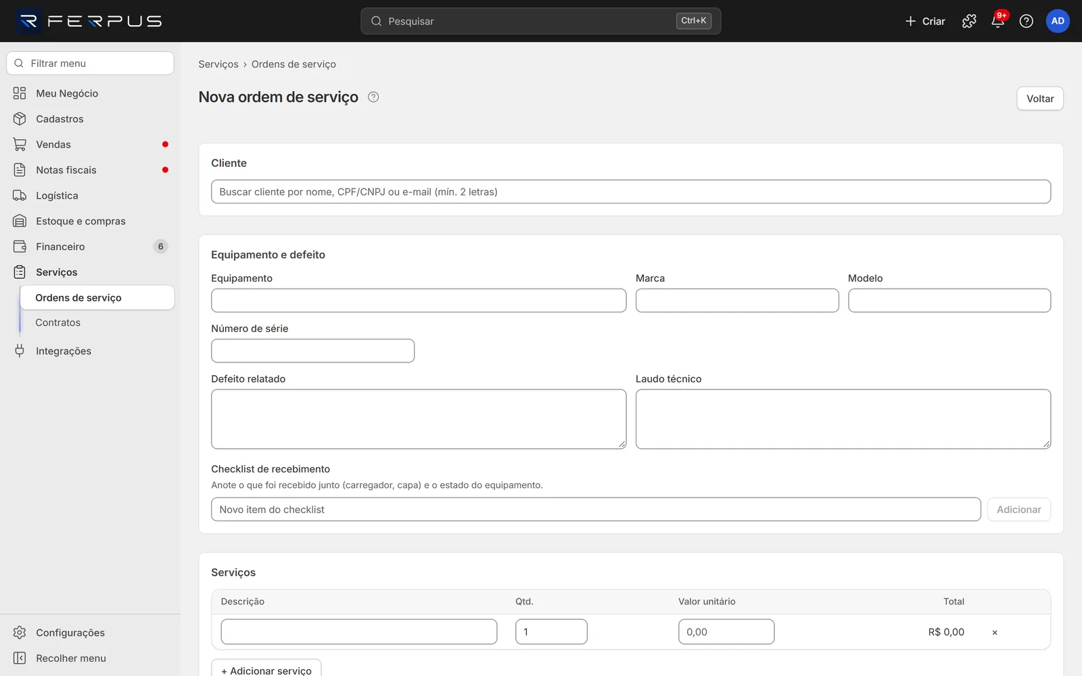Click the Defeito relatado text area
Image resolution: width=1082 pixels, height=676 pixels.
[x=419, y=419]
